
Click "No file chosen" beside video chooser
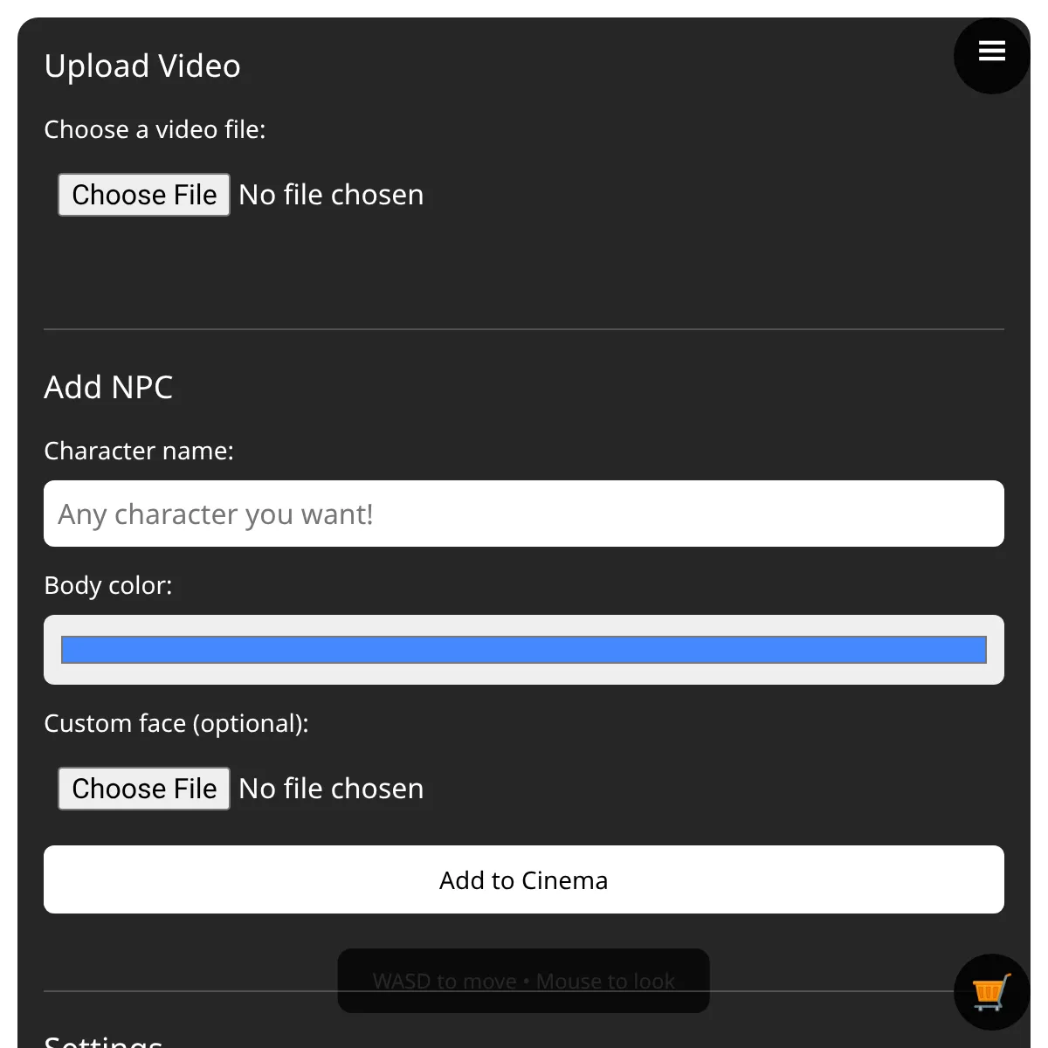(331, 195)
